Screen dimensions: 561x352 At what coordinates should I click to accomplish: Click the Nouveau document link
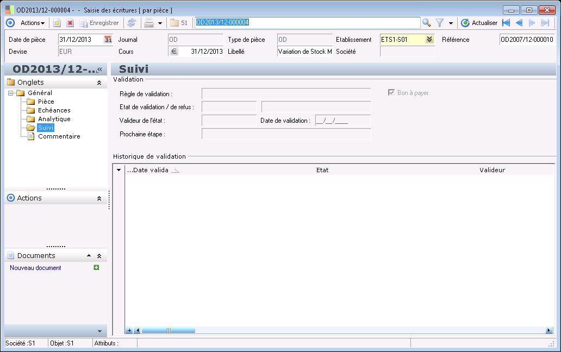coord(35,268)
